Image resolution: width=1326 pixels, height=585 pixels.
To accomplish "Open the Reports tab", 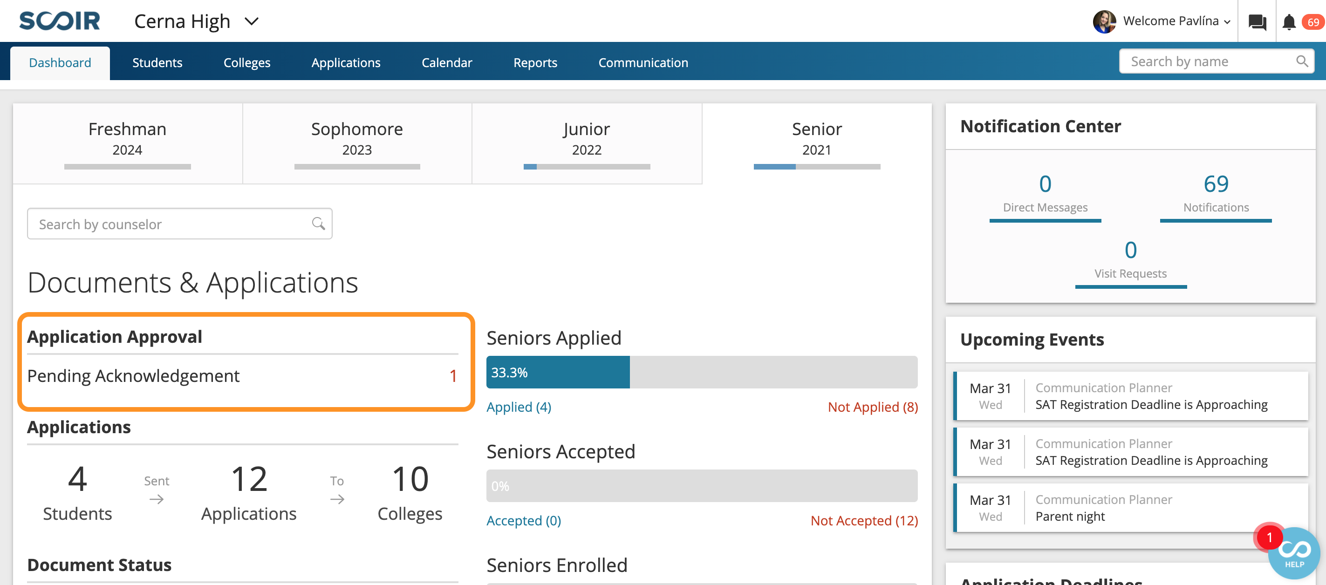I will [535, 62].
